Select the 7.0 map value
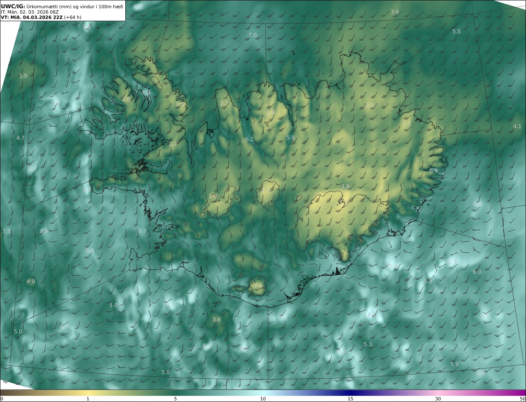This screenshot has height=402, width=526. point(252,35)
